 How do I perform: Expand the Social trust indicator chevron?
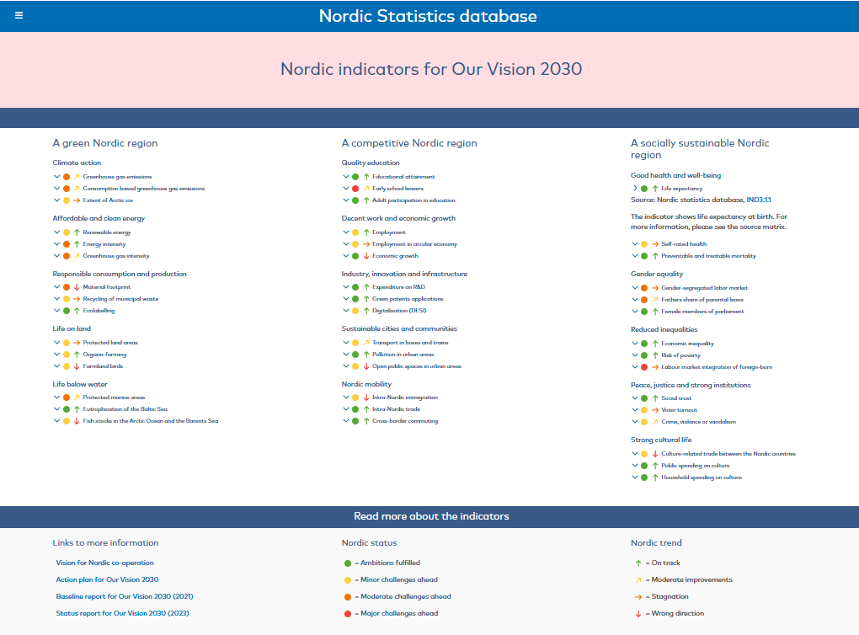coord(635,398)
